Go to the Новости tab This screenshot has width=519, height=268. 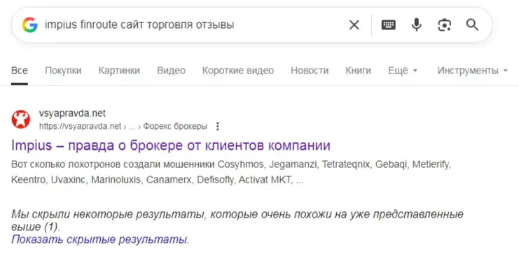tap(310, 71)
